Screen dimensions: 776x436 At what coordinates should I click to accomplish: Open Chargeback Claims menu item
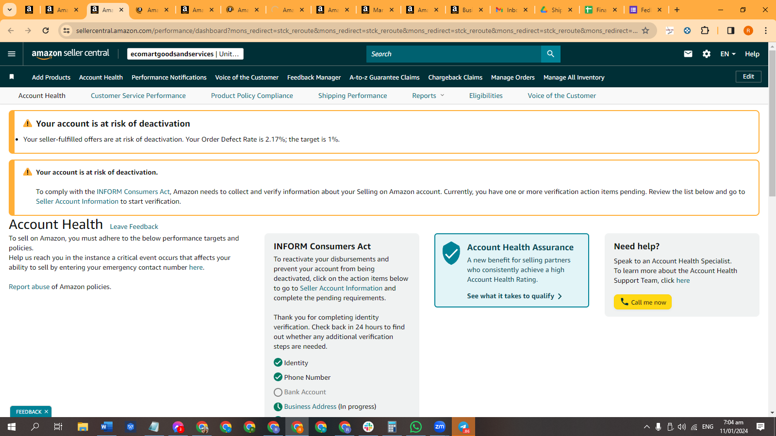[x=455, y=77]
